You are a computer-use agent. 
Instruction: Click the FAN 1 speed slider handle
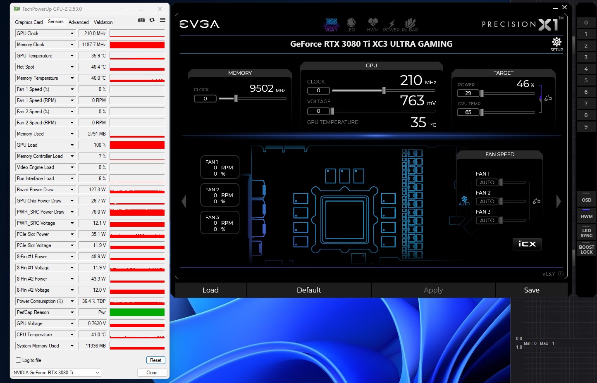501,182
